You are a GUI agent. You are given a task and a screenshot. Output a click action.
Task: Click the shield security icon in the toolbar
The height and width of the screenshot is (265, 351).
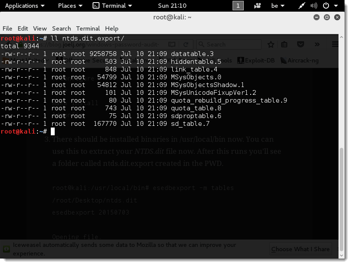click(x=301, y=44)
